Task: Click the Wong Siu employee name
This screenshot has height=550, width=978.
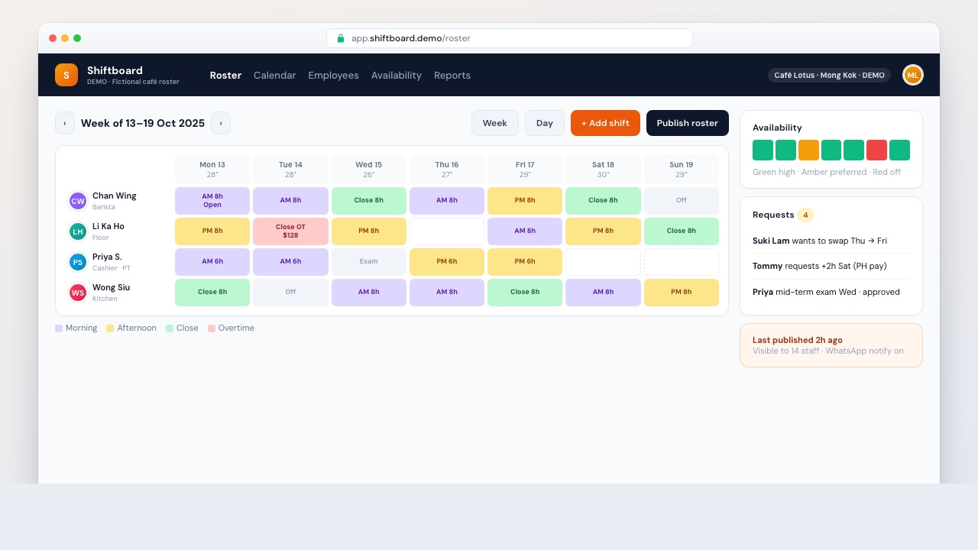Action: (x=112, y=288)
